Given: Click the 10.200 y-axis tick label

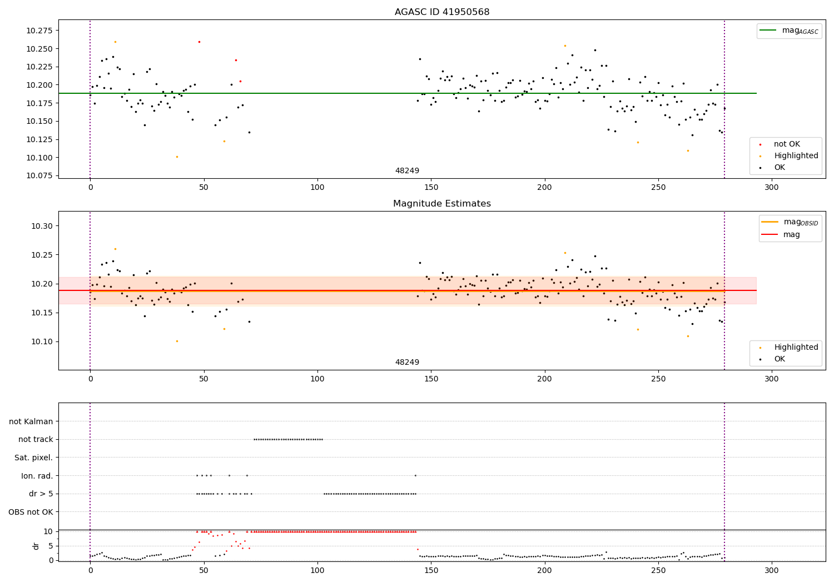Looking at the screenshot, I should point(39,85).
